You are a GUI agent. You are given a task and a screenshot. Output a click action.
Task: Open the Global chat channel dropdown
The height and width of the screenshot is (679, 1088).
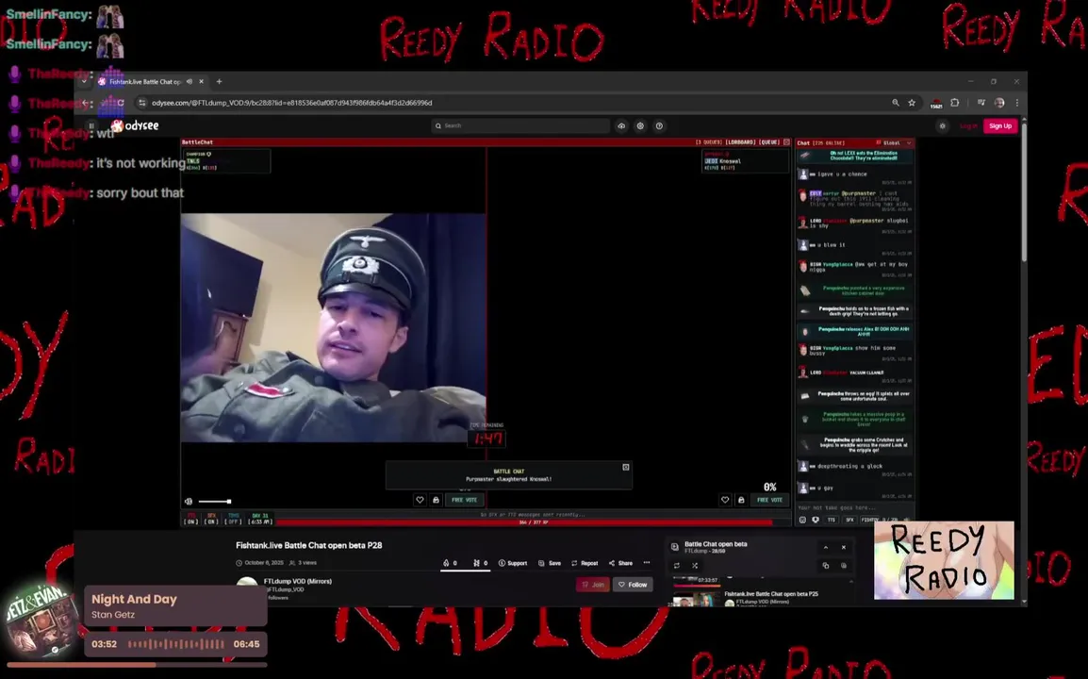895,143
